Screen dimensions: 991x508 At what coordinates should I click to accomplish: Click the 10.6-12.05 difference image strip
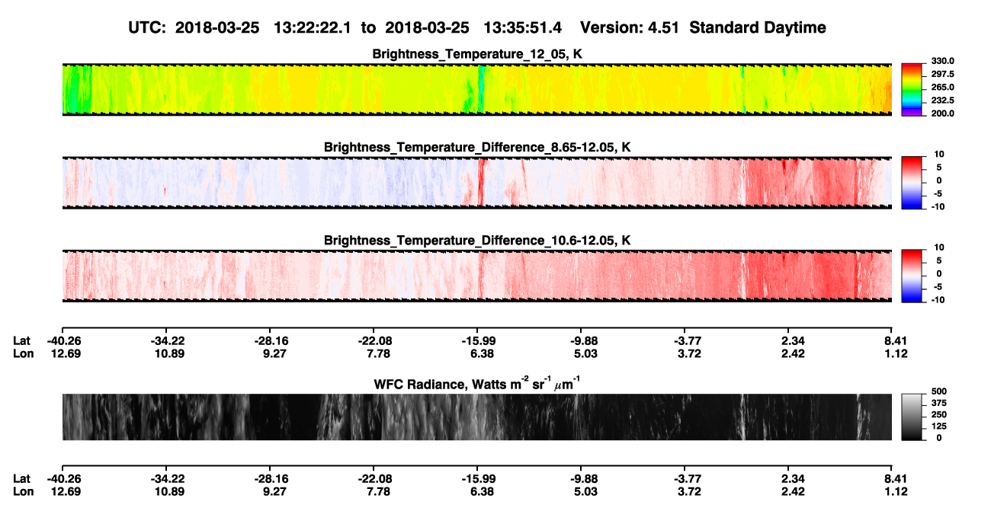coord(476,276)
